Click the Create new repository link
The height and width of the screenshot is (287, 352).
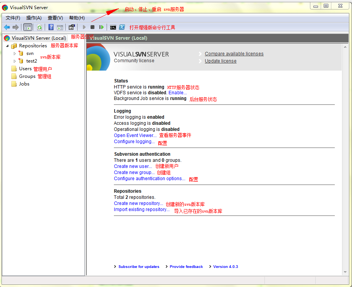point(138,203)
